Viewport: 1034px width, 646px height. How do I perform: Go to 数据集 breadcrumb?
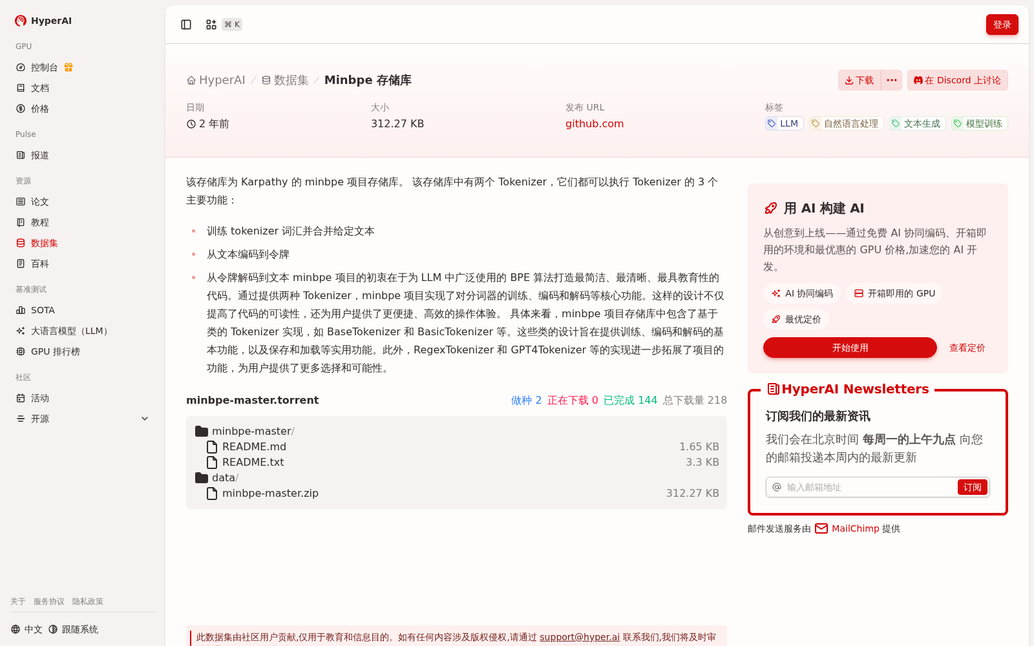point(285,80)
